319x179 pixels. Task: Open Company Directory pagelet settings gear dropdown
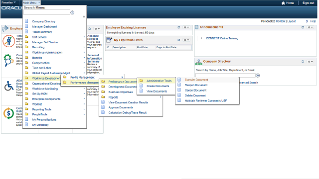point(310,62)
